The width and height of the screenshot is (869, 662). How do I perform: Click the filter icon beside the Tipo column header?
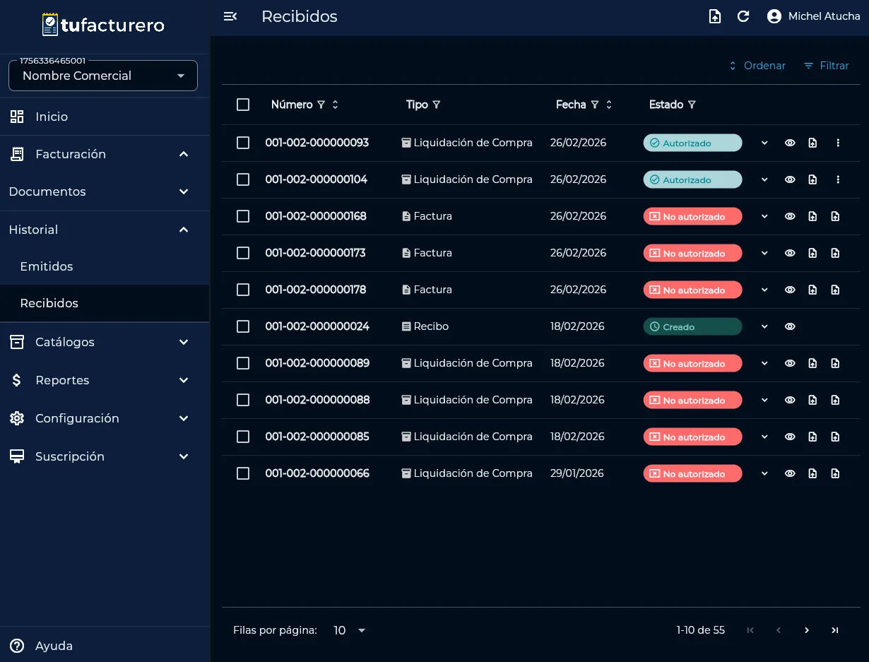click(437, 105)
